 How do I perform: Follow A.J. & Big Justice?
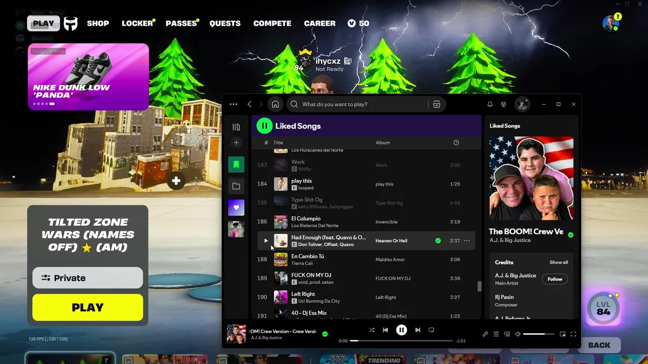point(555,279)
